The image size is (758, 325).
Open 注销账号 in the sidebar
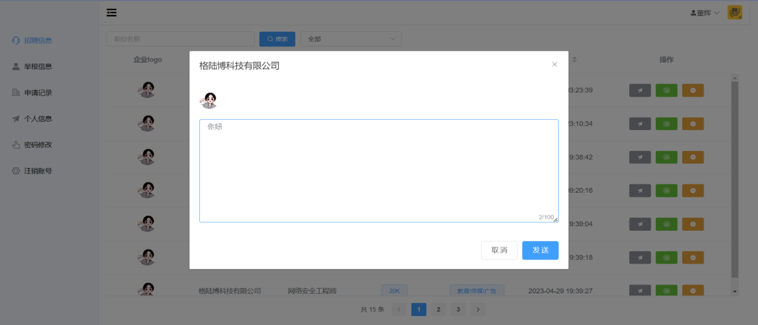pyautogui.click(x=32, y=171)
